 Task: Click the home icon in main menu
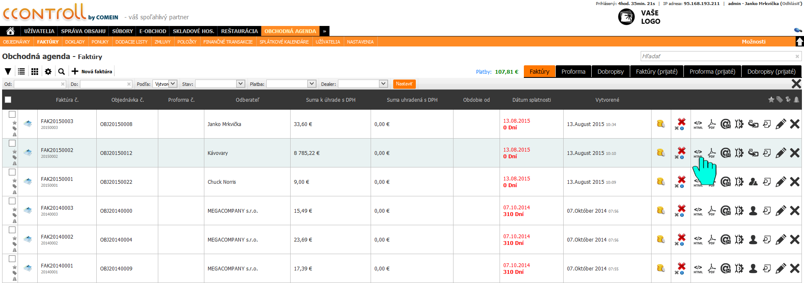pyautogui.click(x=10, y=31)
